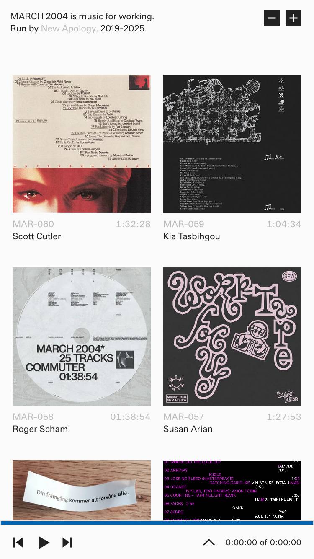
Task: Open the pink Work Tape cover
Action: (232, 336)
